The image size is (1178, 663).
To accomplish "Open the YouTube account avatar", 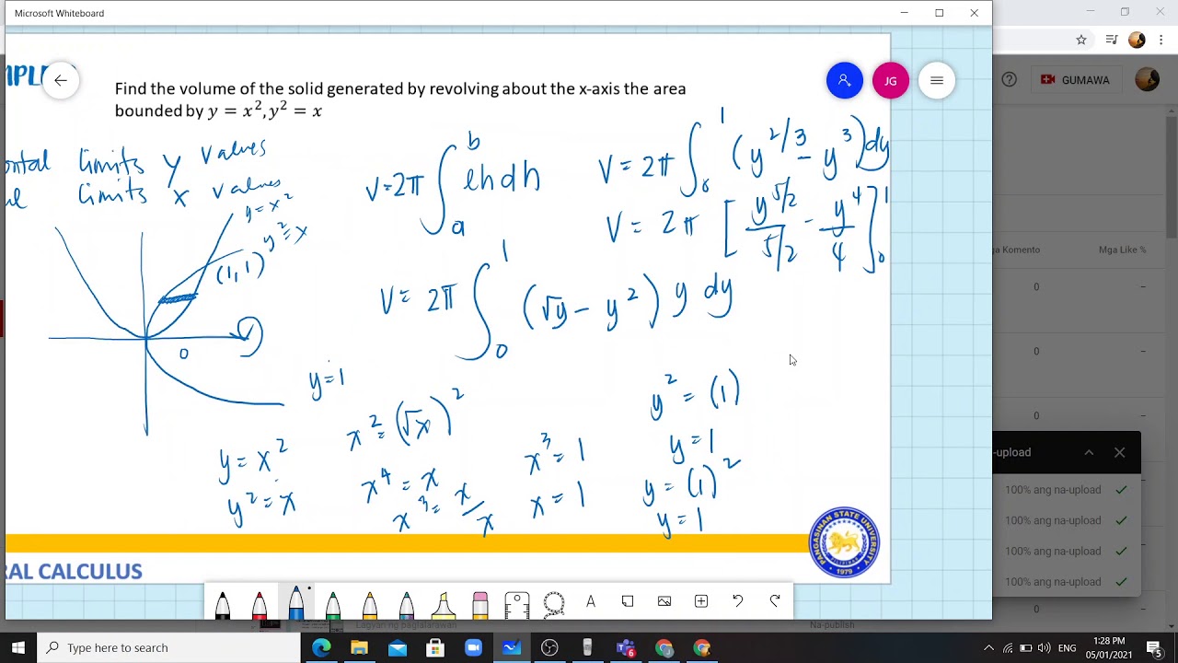I will [x=1148, y=80].
